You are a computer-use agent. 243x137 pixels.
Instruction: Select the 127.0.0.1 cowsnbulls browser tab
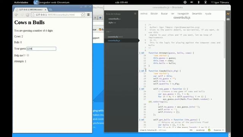31,10
